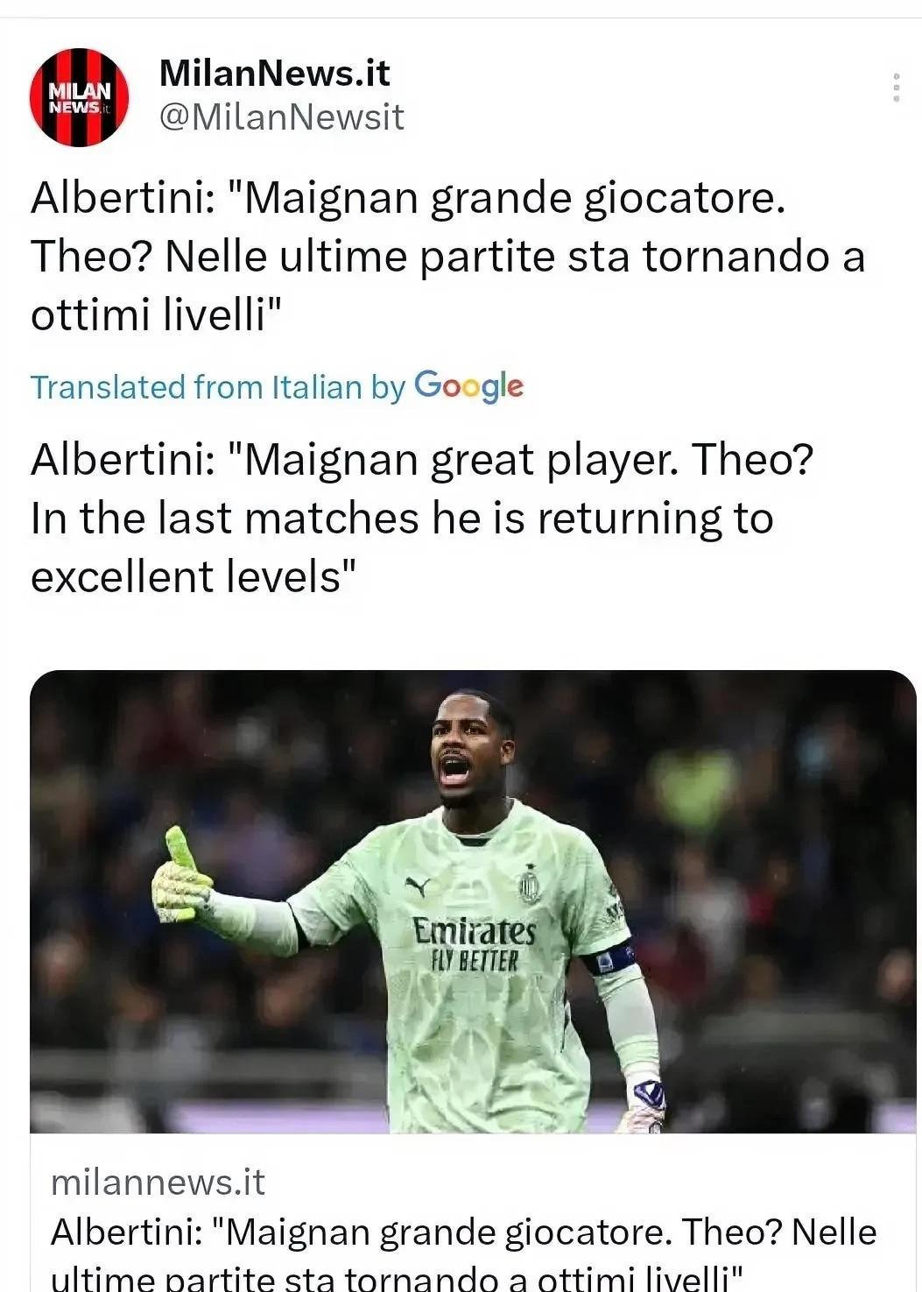Click the white glove at the photo's lower right
The height and width of the screenshot is (1292, 922).
[645, 1105]
